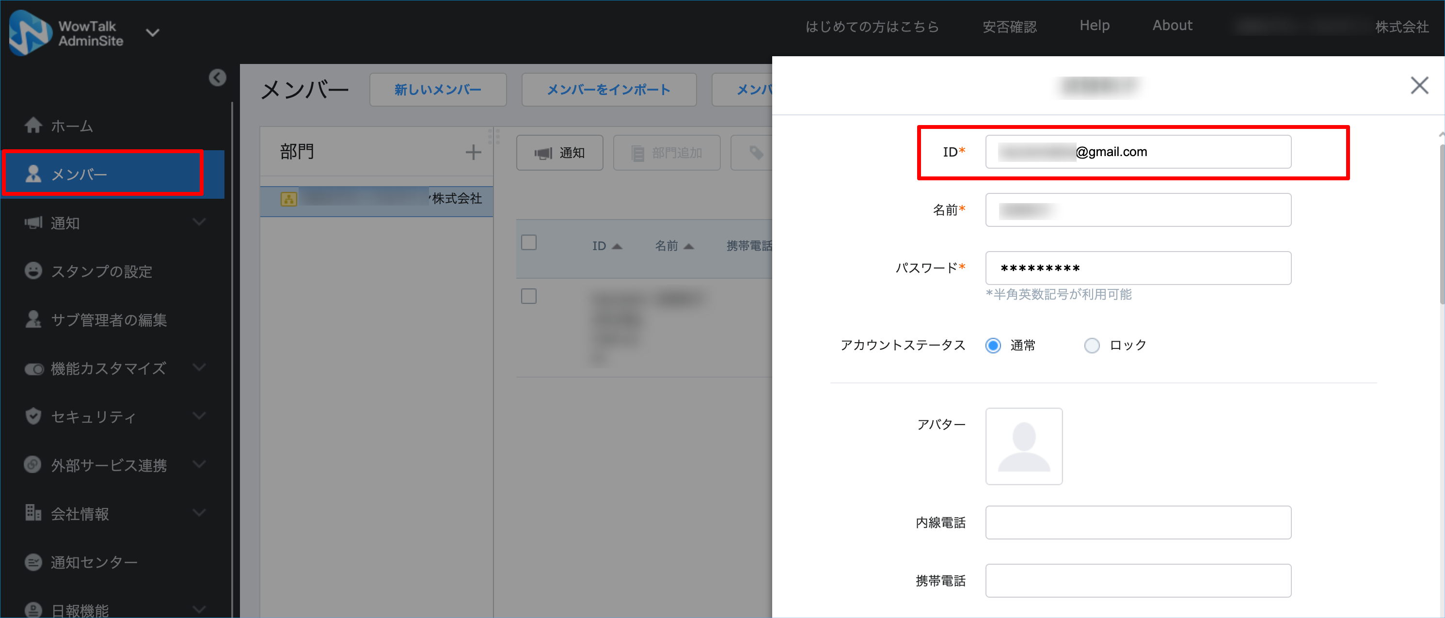Expand the 機能カスタマイズ chevron
Image resolution: width=1445 pixels, height=618 pixels.
(x=199, y=367)
